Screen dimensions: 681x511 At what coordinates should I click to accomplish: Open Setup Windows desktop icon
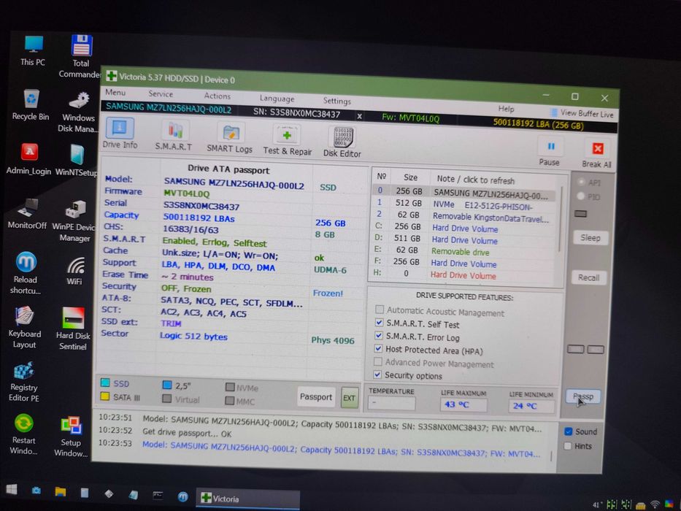pos(71,437)
